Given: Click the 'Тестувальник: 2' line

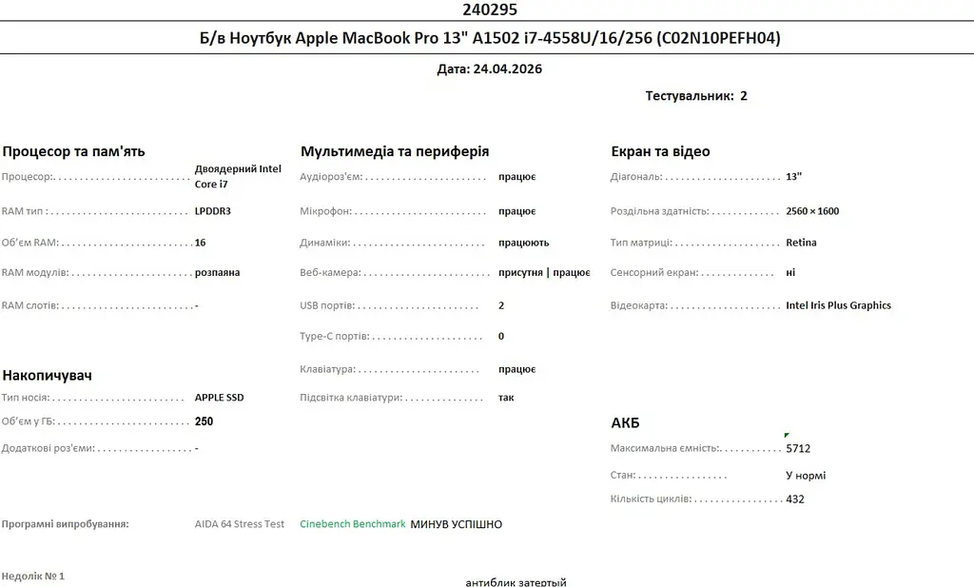Looking at the screenshot, I should [x=696, y=96].
